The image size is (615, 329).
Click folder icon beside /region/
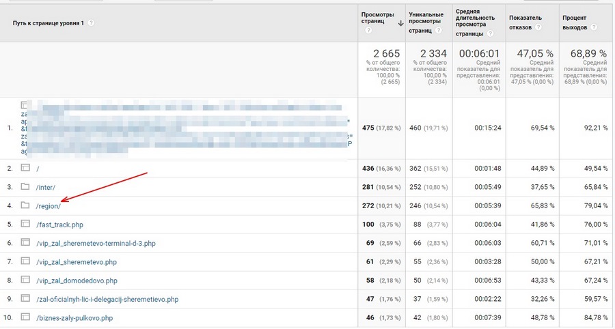(25, 205)
